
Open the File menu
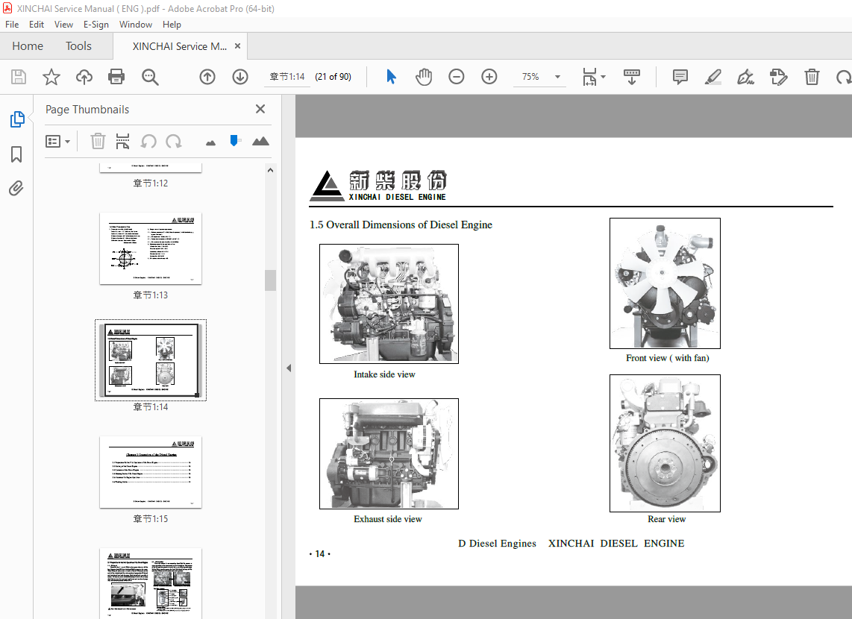[x=12, y=25]
